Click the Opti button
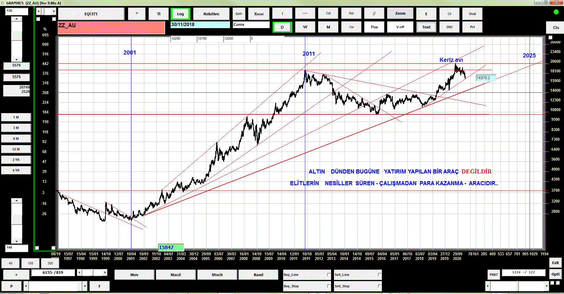This screenshot has width=564, height=294. coord(555,274)
